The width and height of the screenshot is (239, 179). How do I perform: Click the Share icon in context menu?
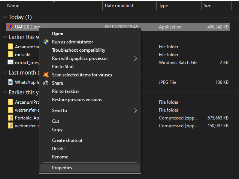point(46,83)
